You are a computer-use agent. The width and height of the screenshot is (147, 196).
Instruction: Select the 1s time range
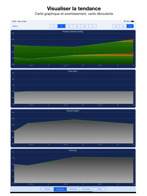coord(61,26)
